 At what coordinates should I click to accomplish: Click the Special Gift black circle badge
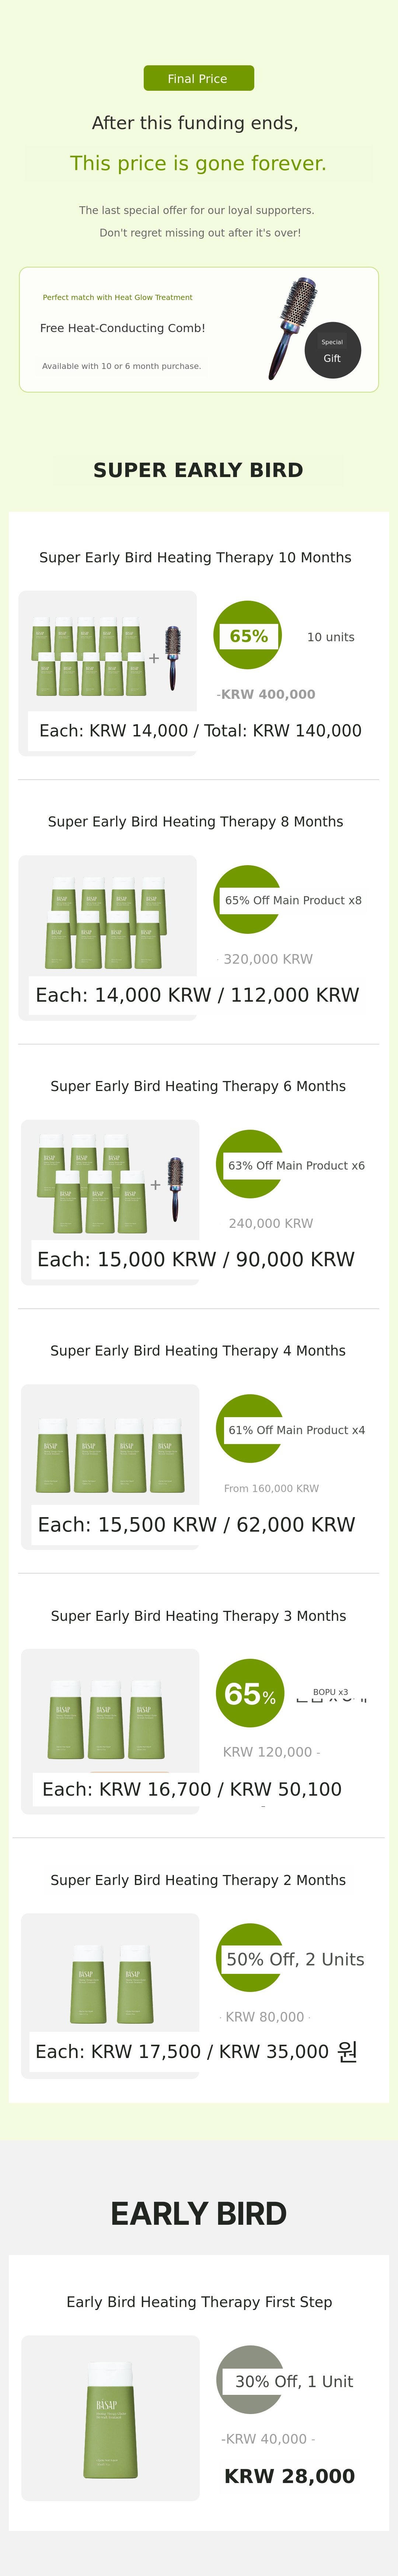pyautogui.click(x=332, y=350)
